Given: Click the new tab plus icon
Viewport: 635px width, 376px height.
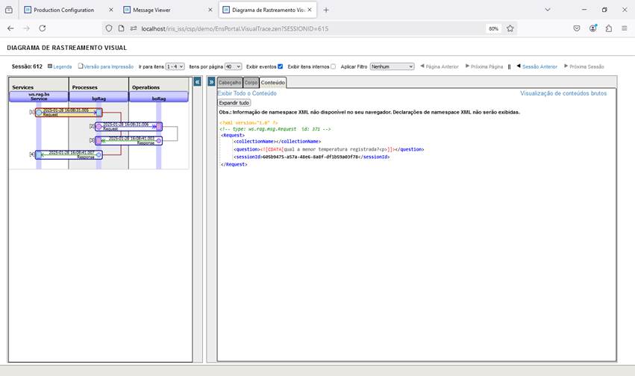Looking at the screenshot, I should point(326,10).
